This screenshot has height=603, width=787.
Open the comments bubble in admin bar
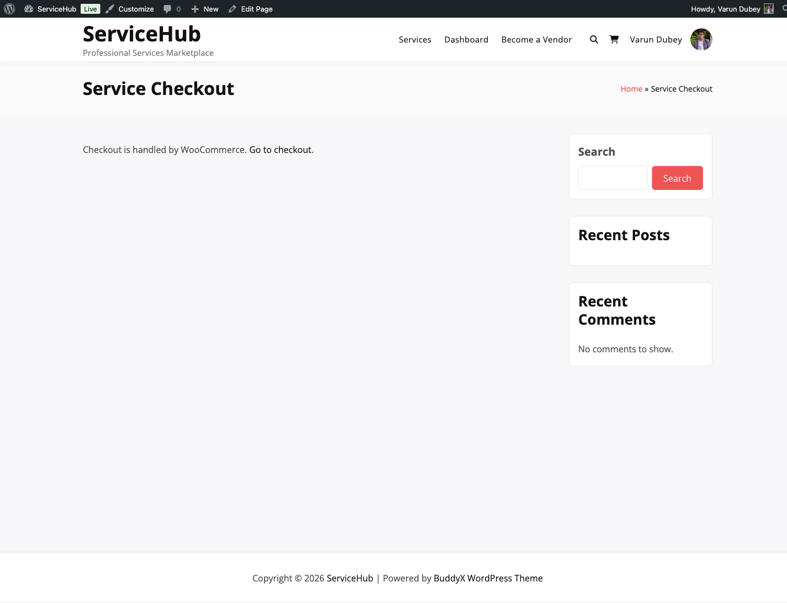(x=167, y=9)
